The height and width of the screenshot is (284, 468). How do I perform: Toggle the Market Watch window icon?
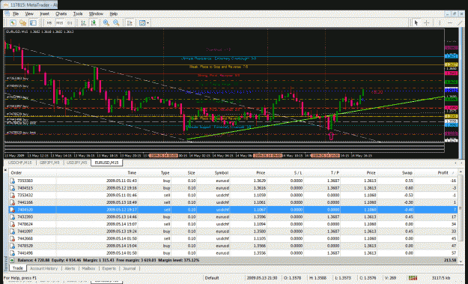coord(33,22)
